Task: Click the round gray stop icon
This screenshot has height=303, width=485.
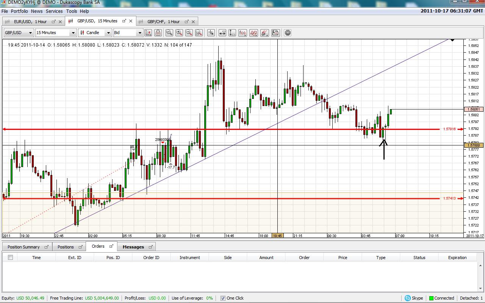Action: tap(288, 33)
